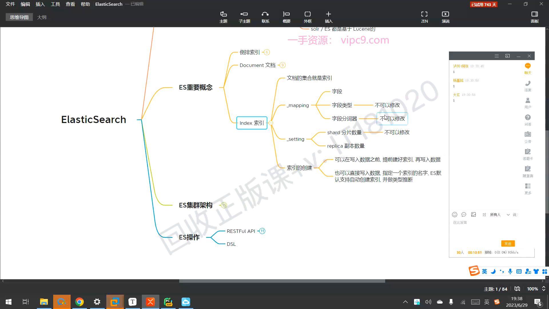Click the 发送 send button

tap(508, 243)
